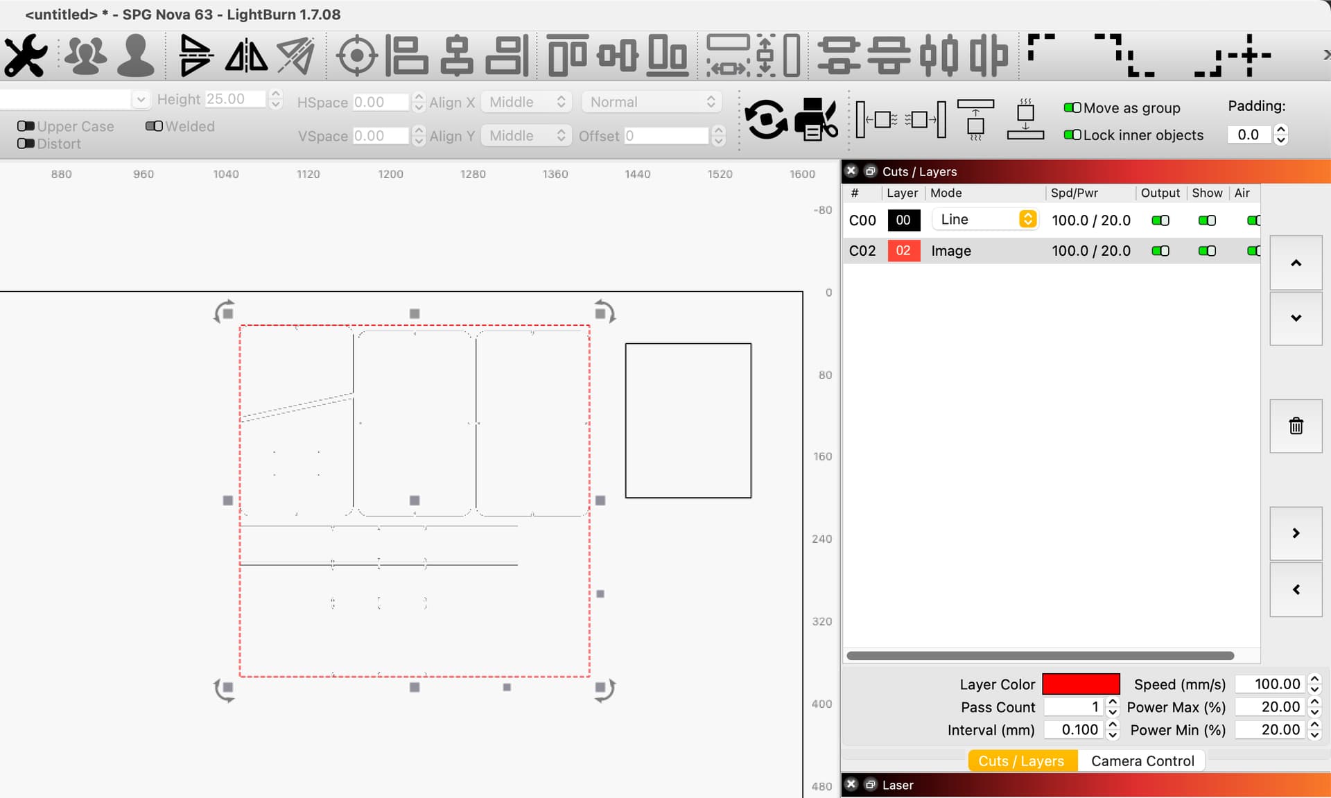Move layer up with chevron button
The height and width of the screenshot is (798, 1331).
pyautogui.click(x=1296, y=263)
